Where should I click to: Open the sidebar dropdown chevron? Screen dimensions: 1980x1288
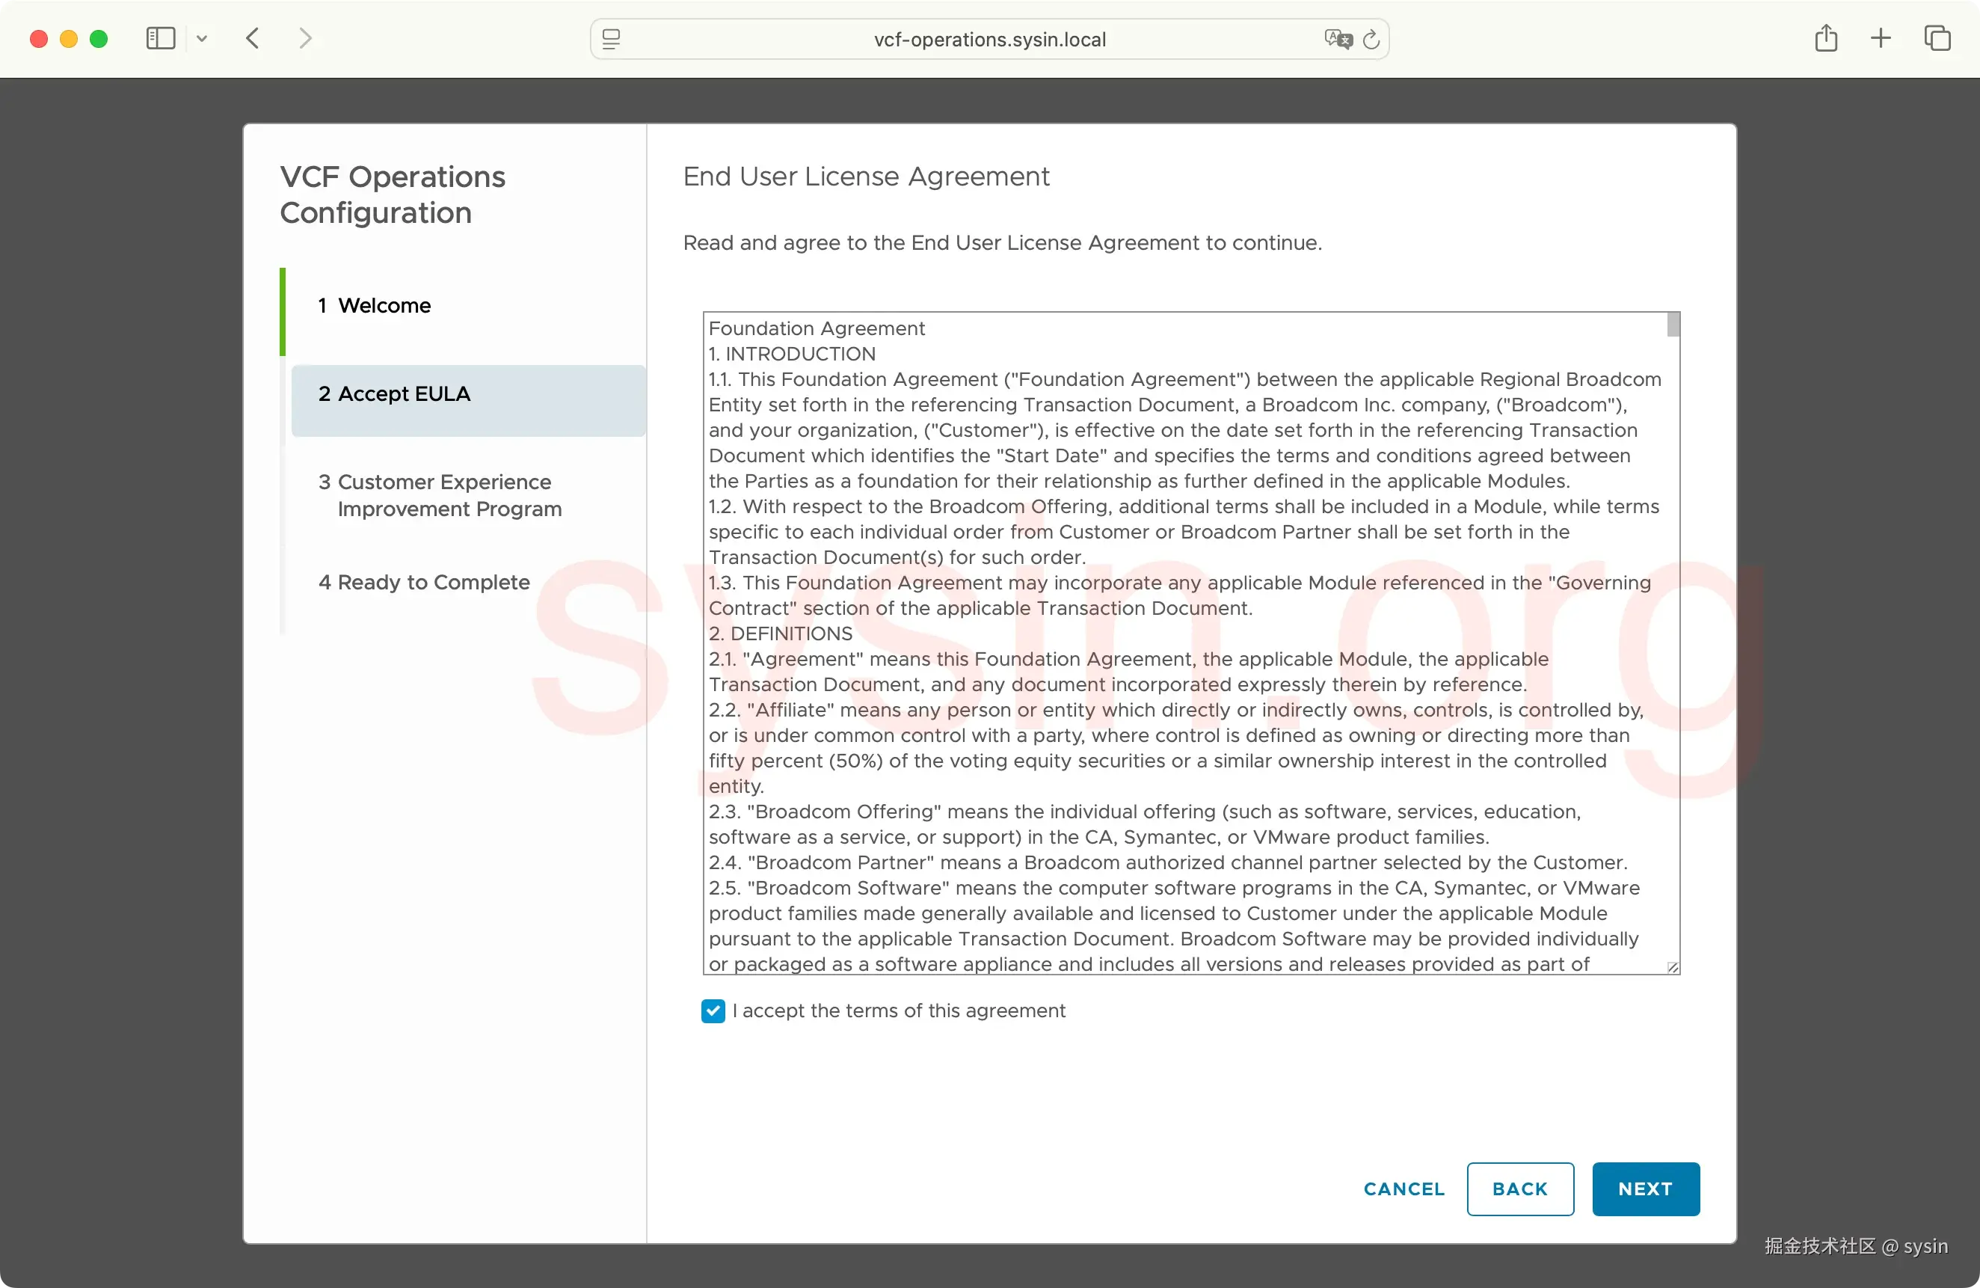201,38
